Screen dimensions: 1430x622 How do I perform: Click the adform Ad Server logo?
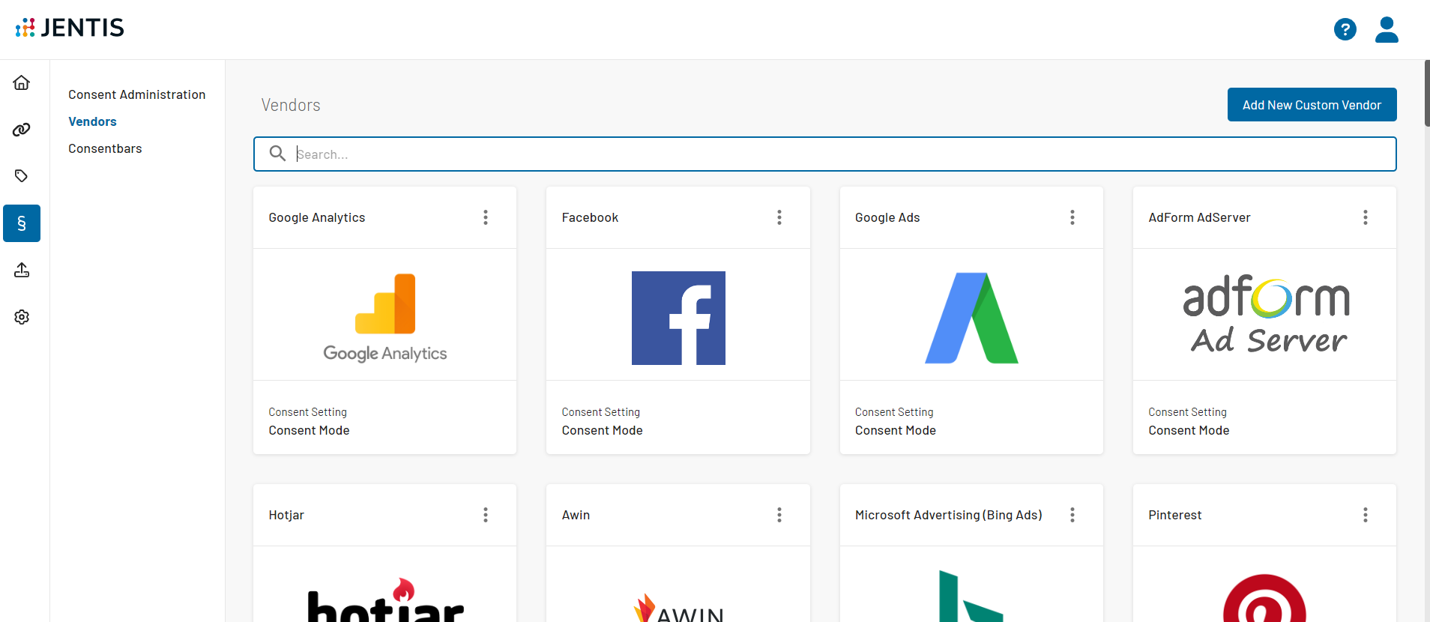pyautogui.click(x=1266, y=315)
